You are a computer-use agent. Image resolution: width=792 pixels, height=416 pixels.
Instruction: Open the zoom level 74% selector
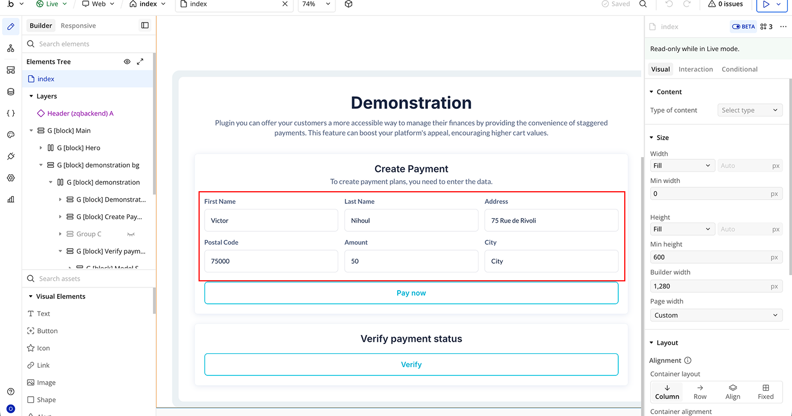[x=316, y=4]
